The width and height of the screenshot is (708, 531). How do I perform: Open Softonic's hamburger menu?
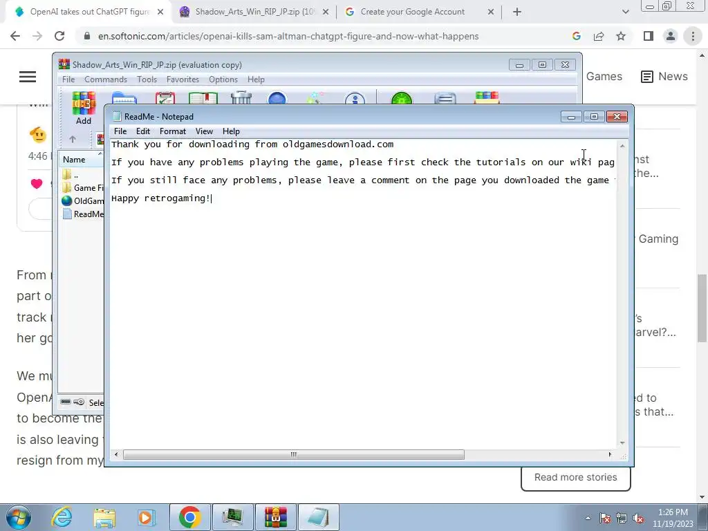pos(28,77)
